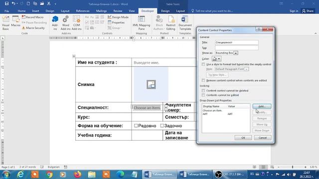This screenshot has width=319, height=179.
Task: Switch to the View tab
Action: 132,11
